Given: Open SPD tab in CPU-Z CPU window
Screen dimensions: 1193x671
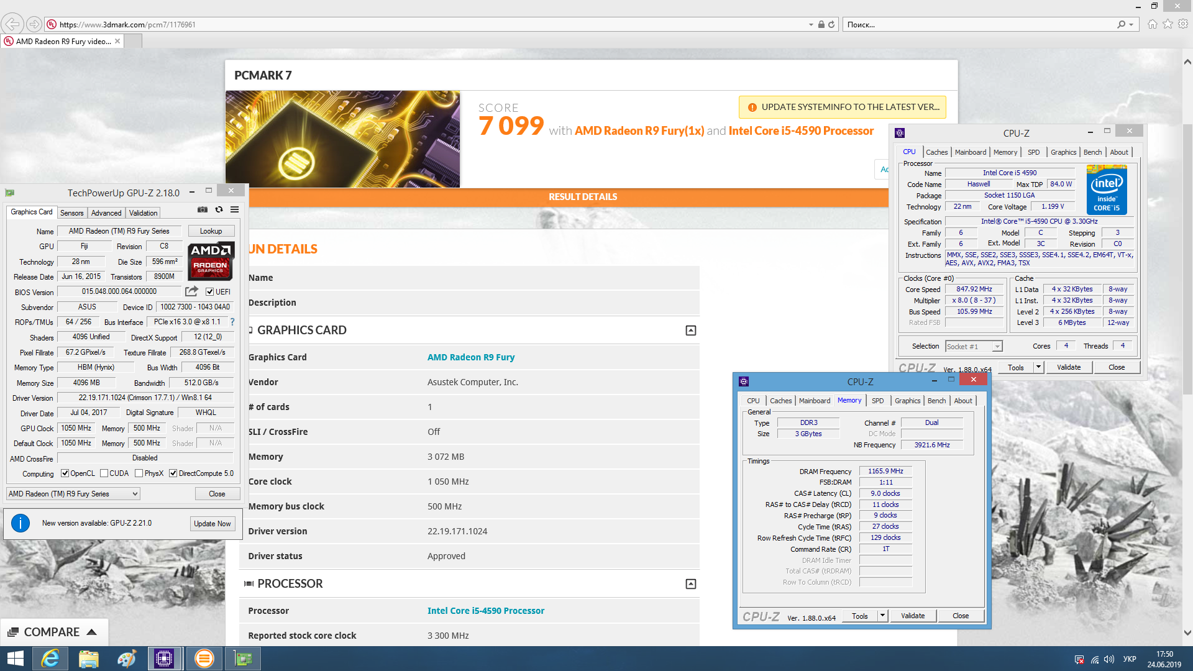Looking at the screenshot, I should click(x=1033, y=152).
